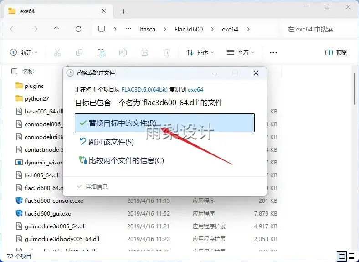
Task: Choose Replace the file in destination (R)
Action: click(164, 123)
